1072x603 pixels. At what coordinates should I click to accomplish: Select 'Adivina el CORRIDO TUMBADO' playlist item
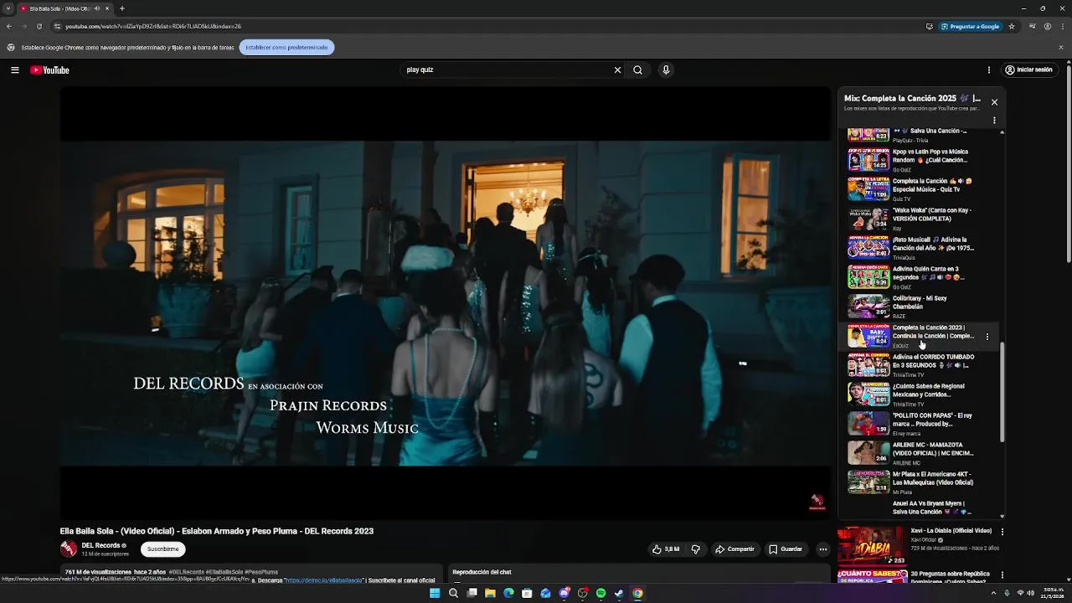(x=920, y=365)
